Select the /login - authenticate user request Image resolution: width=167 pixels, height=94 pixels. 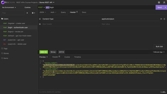click(x=19, y=27)
